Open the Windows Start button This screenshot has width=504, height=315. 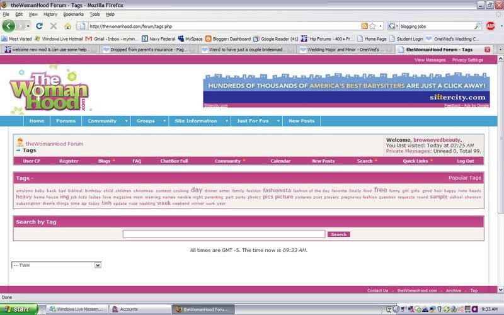[x=22, y=309]
